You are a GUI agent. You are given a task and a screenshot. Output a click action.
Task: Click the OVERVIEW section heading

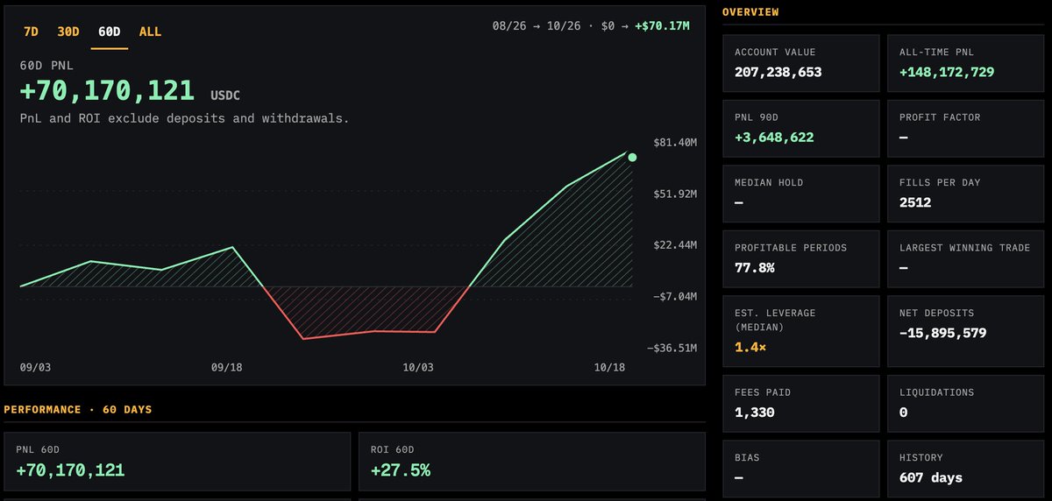click(750, 12)
